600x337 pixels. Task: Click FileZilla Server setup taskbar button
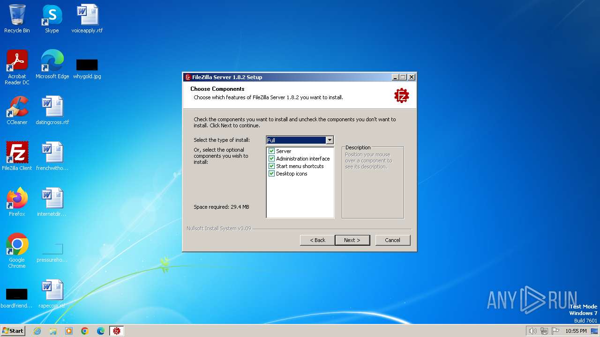click(x=117, y=331)
